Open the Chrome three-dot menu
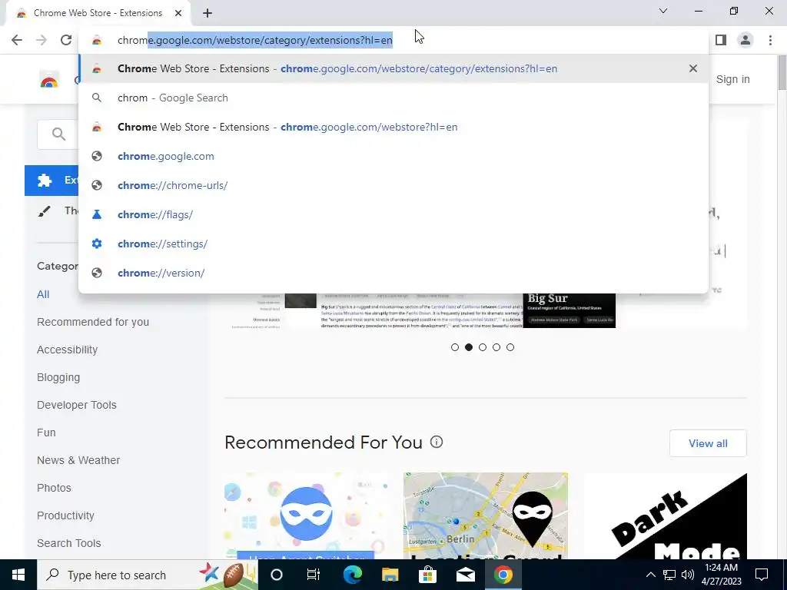 pyautogui.click(x=770, y=40)
